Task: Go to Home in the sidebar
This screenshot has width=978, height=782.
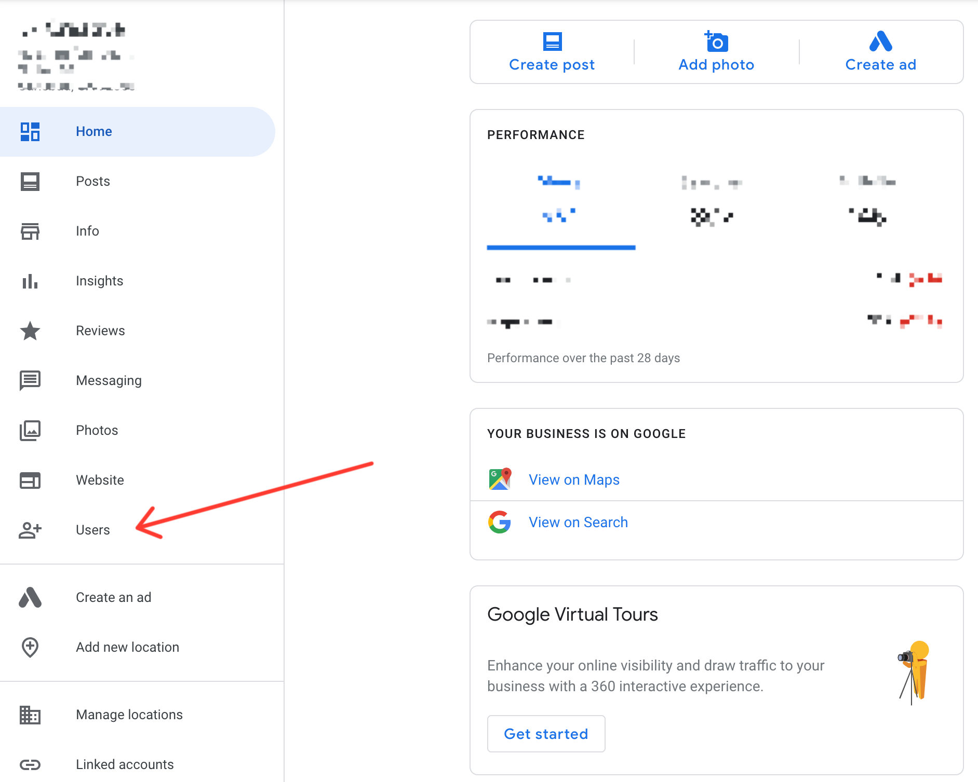Action: 94,132
